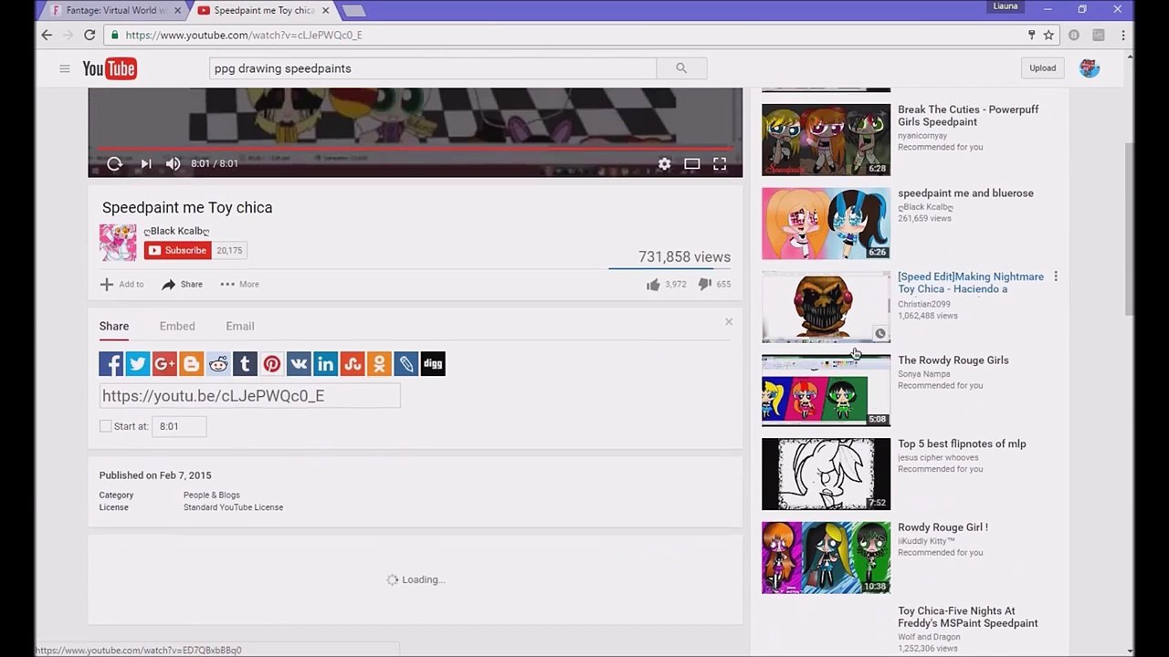Mute the video volume speaker icon
This screenshot has width=1169, height=657.
173,163
